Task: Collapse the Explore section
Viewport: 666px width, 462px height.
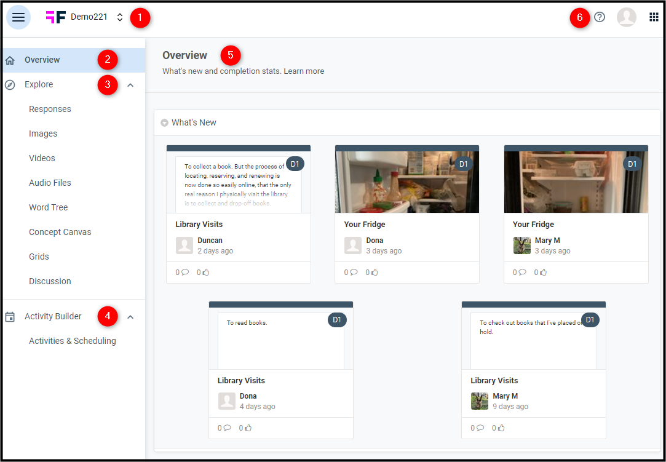Action: point(130,84)
